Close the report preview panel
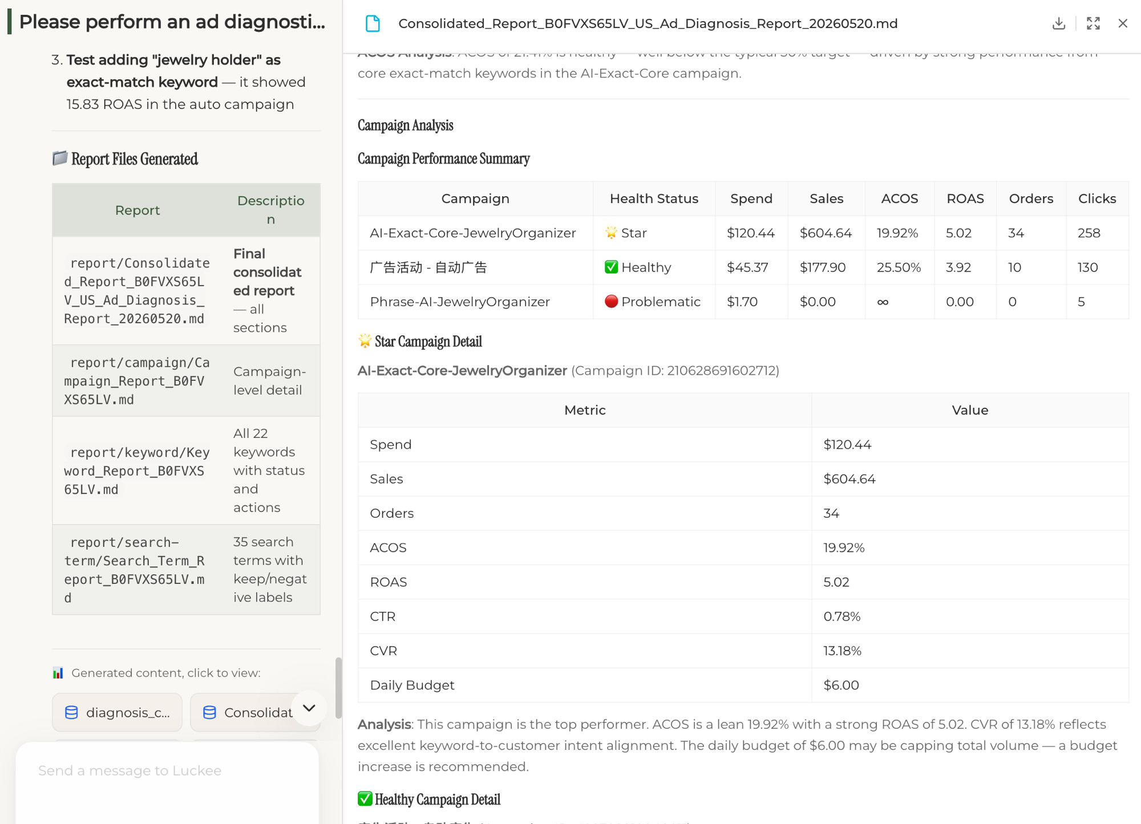 [x=1123, y=23]
